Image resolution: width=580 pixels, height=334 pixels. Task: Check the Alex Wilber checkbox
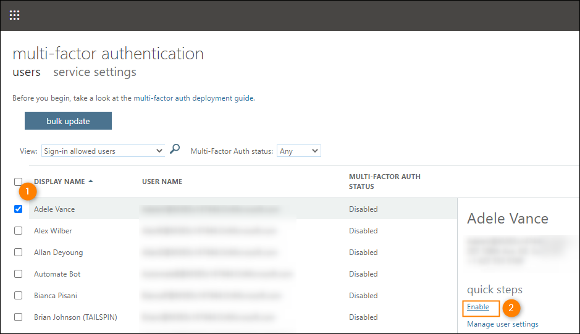[18, 231]
